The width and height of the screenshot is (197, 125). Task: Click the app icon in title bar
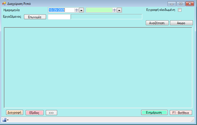pos(4,4)
